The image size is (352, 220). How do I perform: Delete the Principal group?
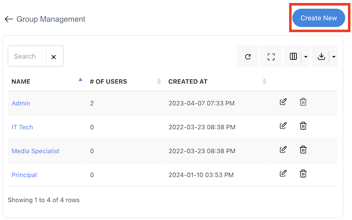(x=303, y=173)
